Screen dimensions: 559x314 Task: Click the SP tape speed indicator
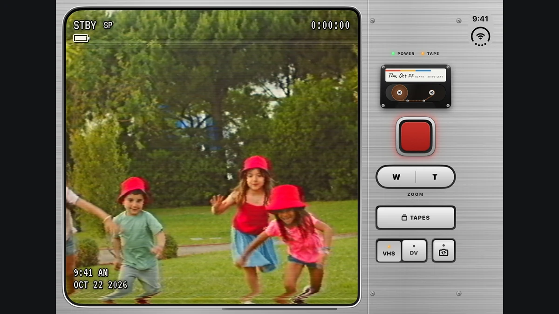coord(108,25)
